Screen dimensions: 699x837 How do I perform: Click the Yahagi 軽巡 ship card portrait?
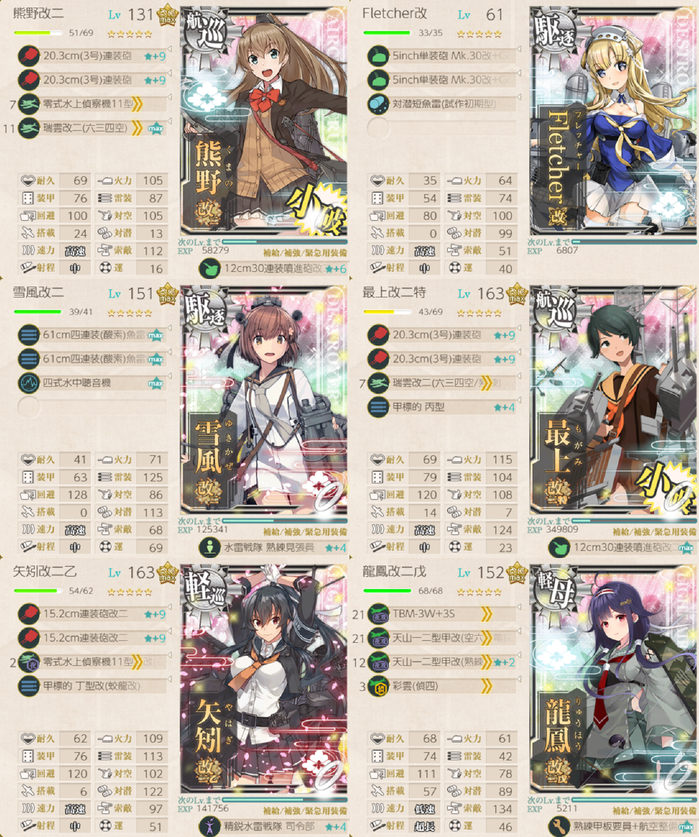click(264, 679)
